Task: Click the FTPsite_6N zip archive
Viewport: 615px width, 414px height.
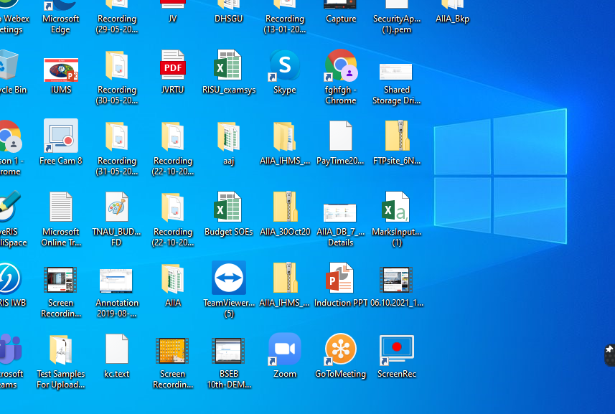Action: tap(397, 136)
